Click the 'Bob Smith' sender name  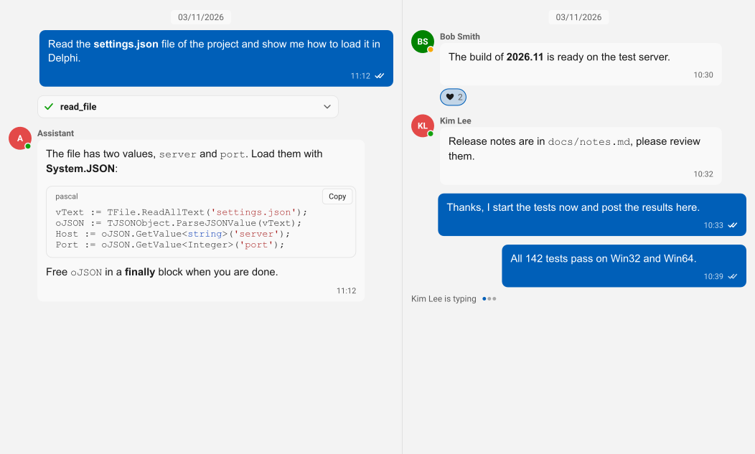click(x=460, y=37)
